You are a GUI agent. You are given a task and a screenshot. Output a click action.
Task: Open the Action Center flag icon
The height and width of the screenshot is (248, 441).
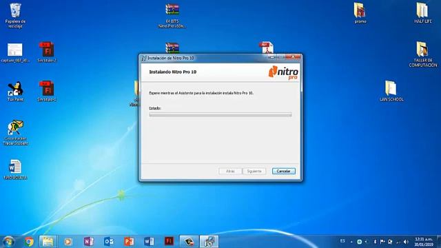[382, 242]
